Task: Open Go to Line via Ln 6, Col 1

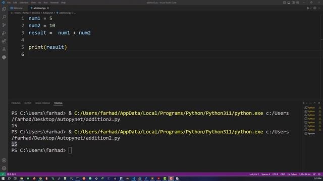Action: [x=254, y=174]
